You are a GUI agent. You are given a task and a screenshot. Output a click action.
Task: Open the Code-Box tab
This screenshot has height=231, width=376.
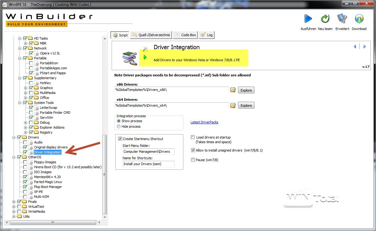click(x=186, y=35)
